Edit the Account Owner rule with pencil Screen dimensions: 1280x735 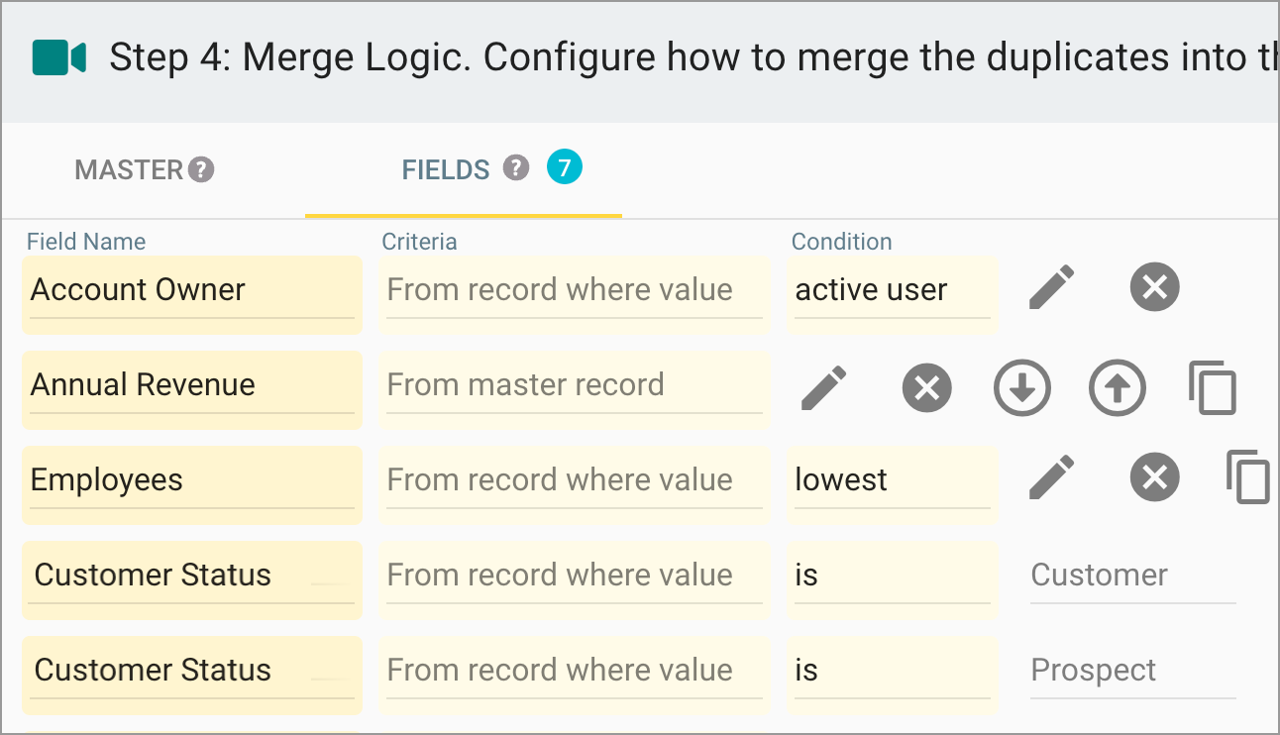[x=1052, y=288]
